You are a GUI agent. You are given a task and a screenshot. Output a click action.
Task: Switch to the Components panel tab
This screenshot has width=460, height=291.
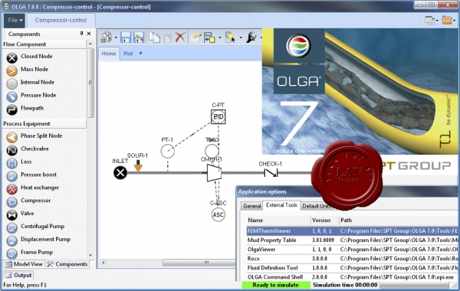coord(67,264)
